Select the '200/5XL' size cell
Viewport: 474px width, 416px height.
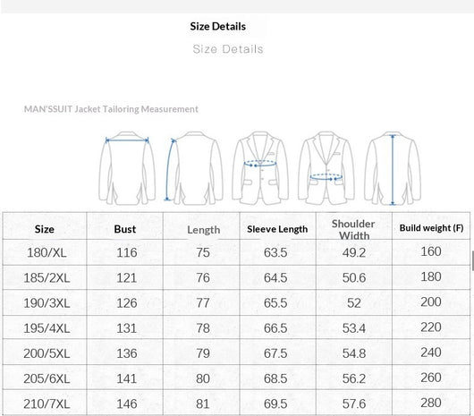(x=47, y=353)
